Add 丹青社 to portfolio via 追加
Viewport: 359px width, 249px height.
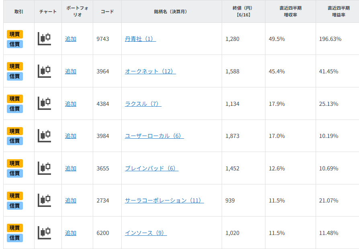tap(71, 39)
